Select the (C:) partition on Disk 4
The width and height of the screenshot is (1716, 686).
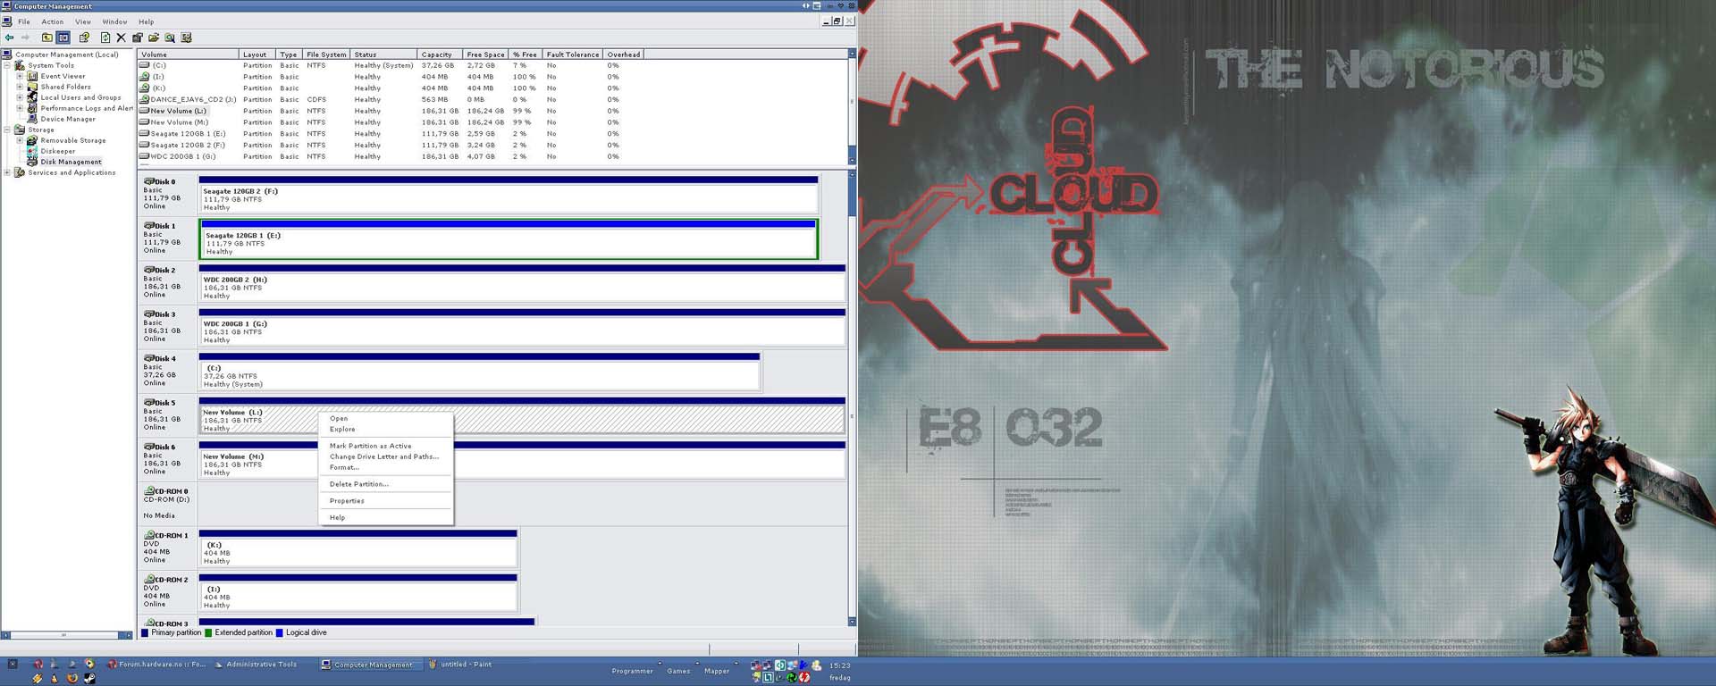[479, 372]
